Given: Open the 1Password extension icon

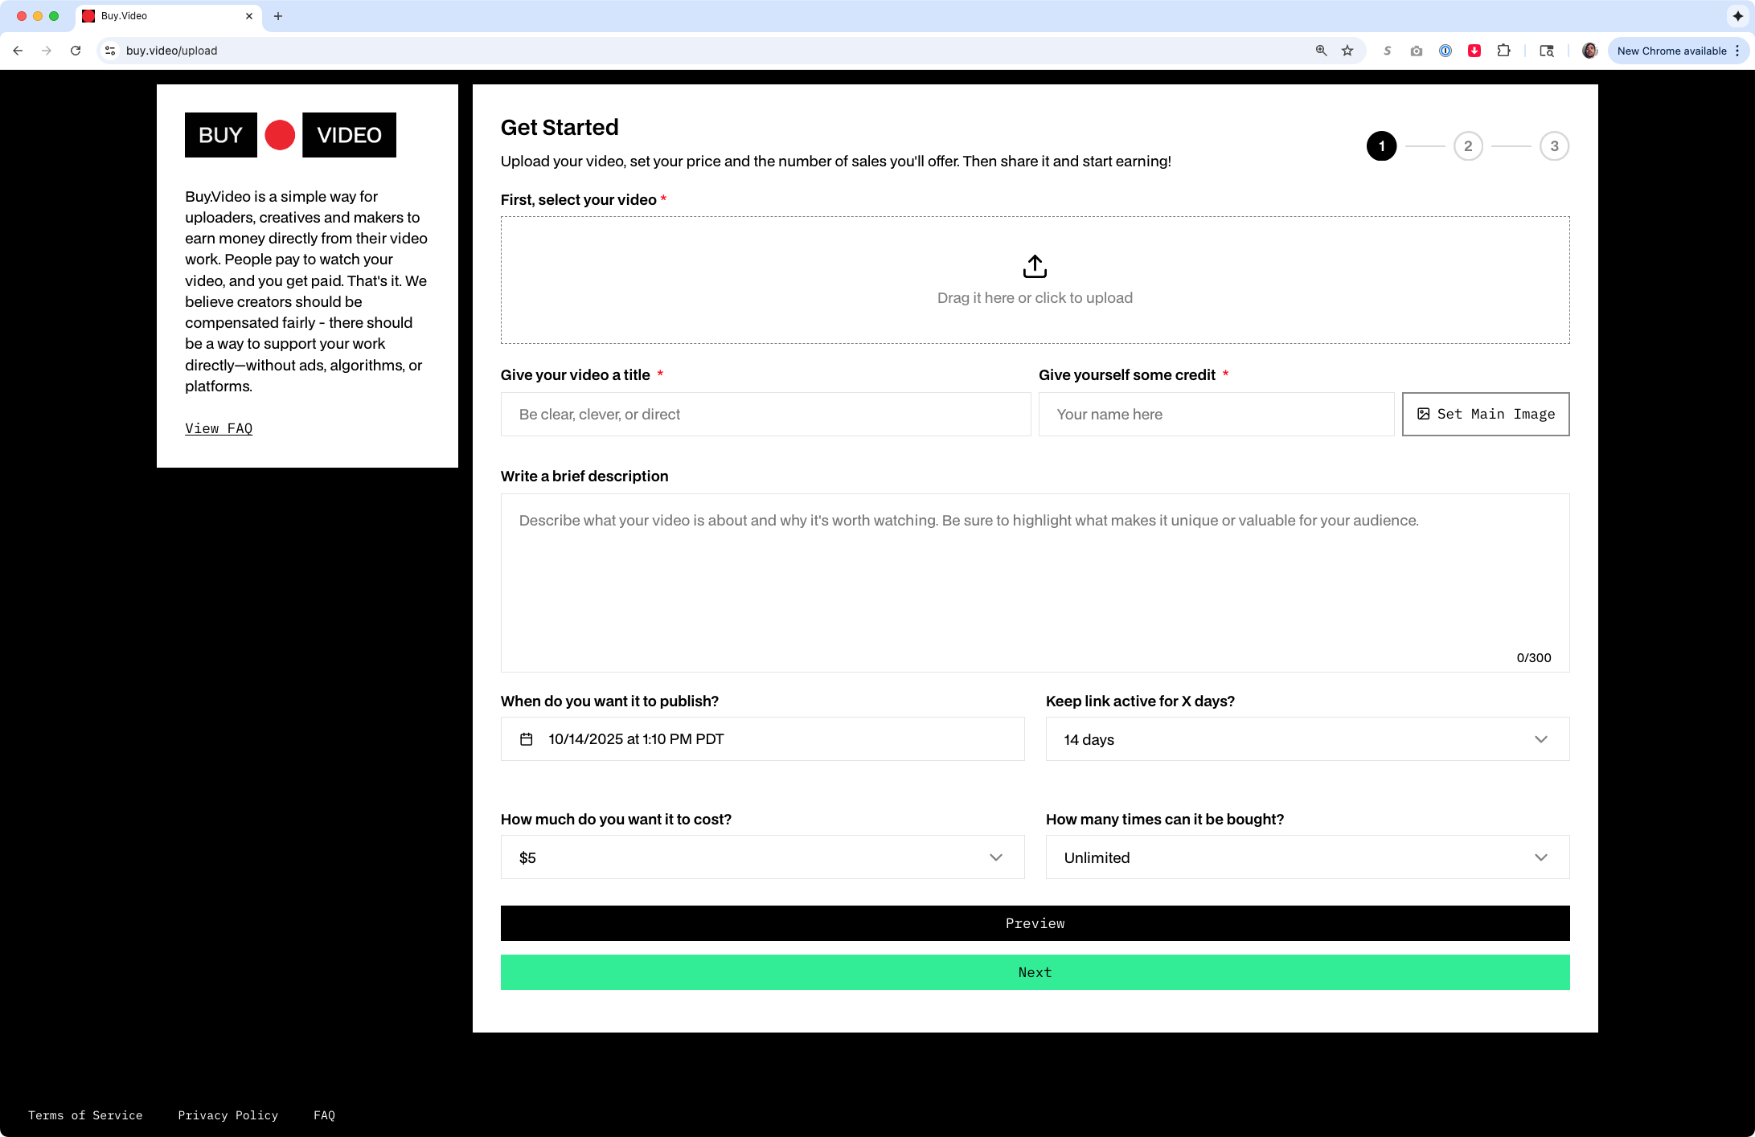Looking at the screenshot, I should click(x=1445, y=51).
